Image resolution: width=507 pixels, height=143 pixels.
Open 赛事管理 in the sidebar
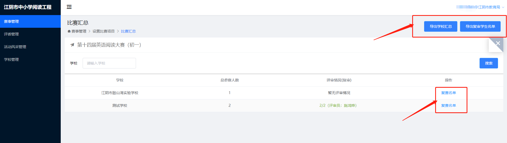[x=11, y=21]
